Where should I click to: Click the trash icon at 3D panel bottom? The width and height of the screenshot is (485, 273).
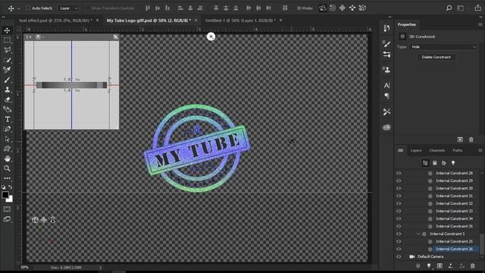point(472,265)
